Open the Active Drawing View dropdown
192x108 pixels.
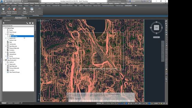tap(18, 26)
